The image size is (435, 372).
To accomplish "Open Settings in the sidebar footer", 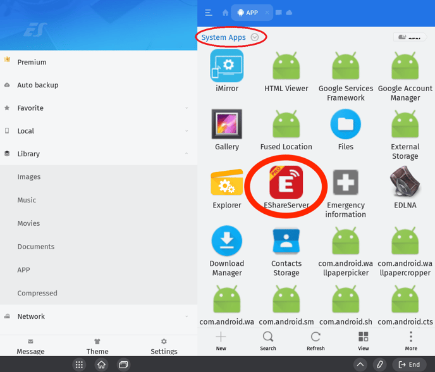I will click(x=164, y=346).
